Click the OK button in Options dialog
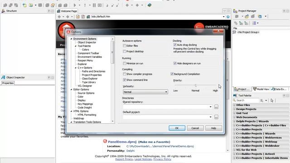The image size is (290, 163). pyautogui.click(x=177, y=128)
